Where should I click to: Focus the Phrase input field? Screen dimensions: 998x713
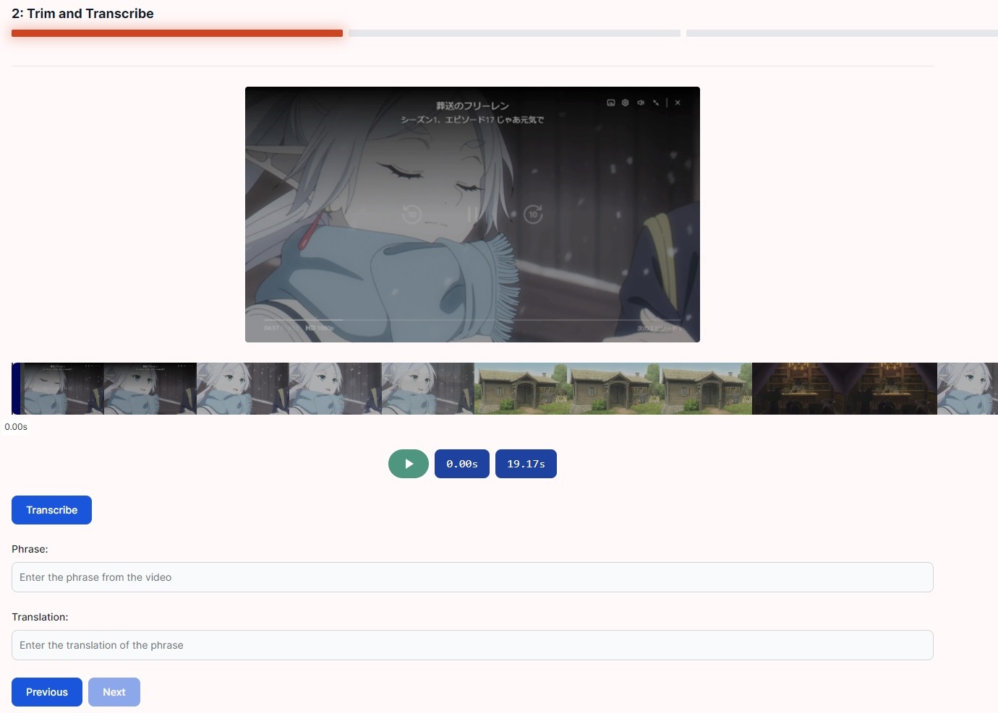[x=472, y=577]
